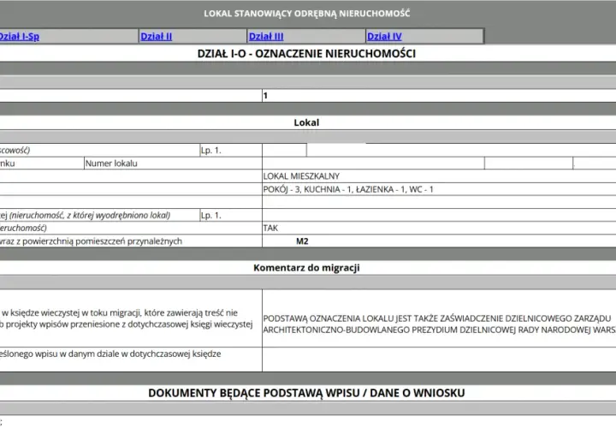
Task: Select the TAK value cell
Action: (x=439, y=228)
